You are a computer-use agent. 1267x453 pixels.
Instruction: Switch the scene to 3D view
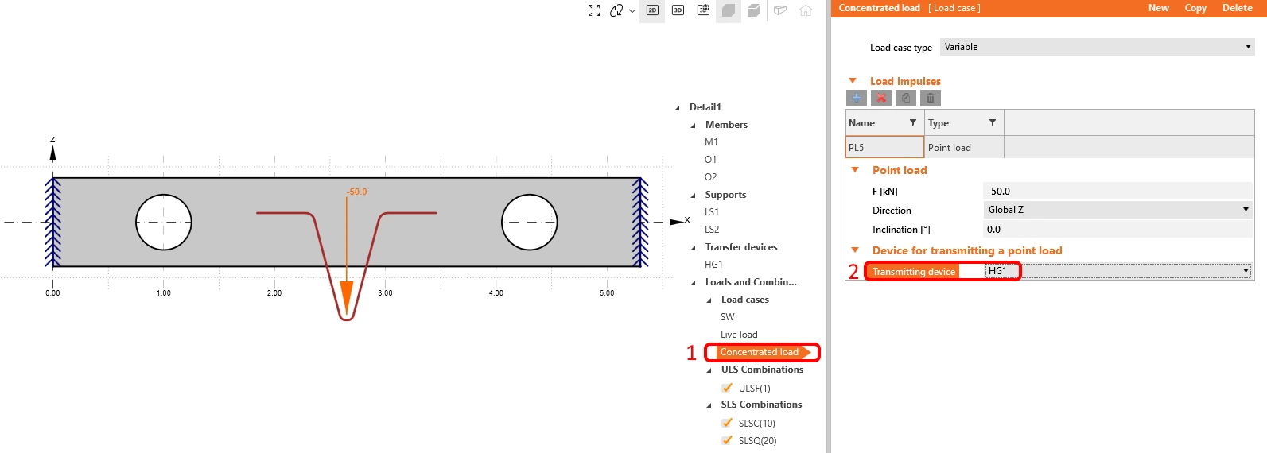[x=678, y=10]
